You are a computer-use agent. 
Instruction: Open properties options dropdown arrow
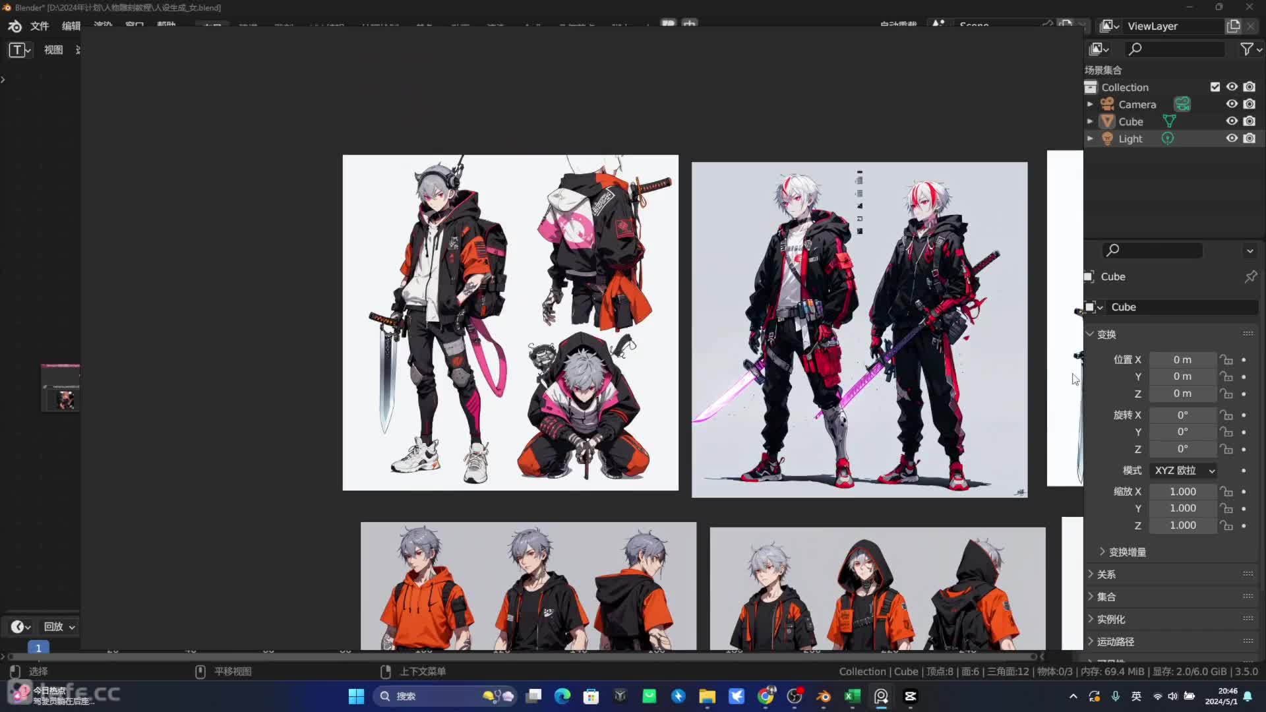pyautogui.click(x=1250, y=251)
